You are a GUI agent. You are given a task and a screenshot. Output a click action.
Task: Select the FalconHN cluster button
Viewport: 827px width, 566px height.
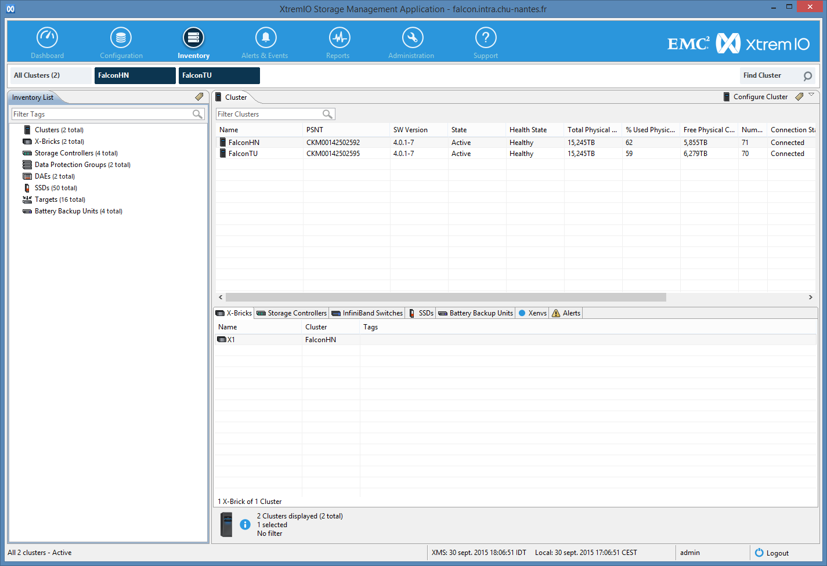(135, 75)
